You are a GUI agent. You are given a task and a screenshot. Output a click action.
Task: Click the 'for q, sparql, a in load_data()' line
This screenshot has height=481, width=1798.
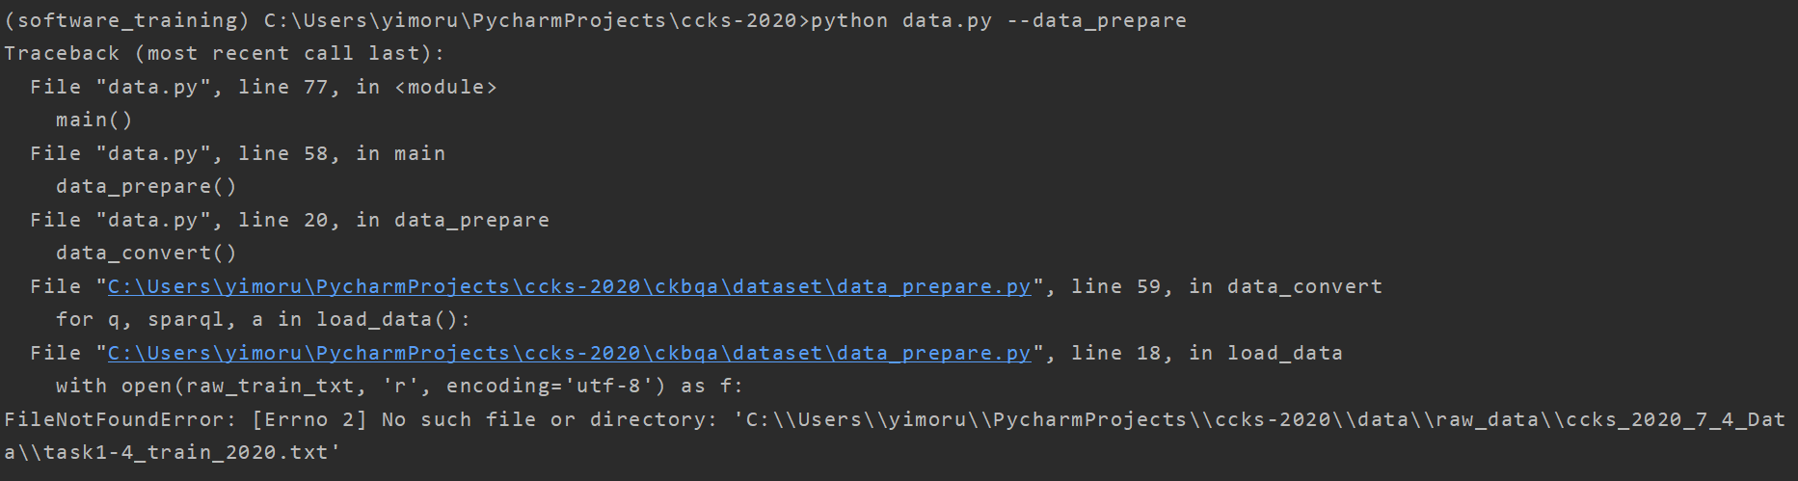coord(262,319)
